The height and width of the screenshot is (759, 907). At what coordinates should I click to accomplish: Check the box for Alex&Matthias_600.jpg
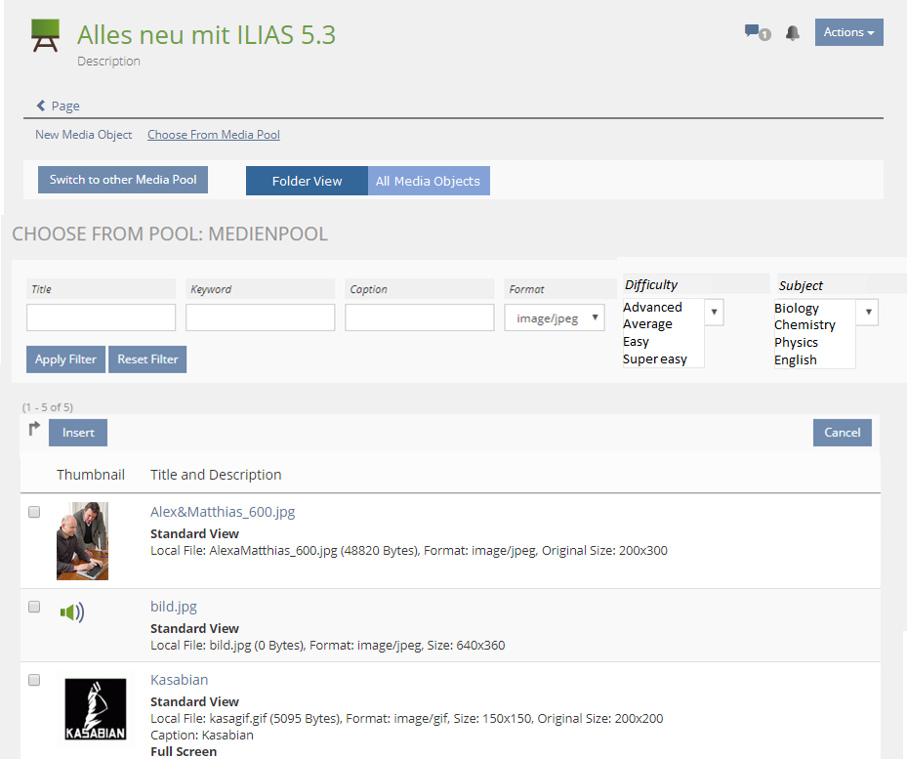(34, 512)
